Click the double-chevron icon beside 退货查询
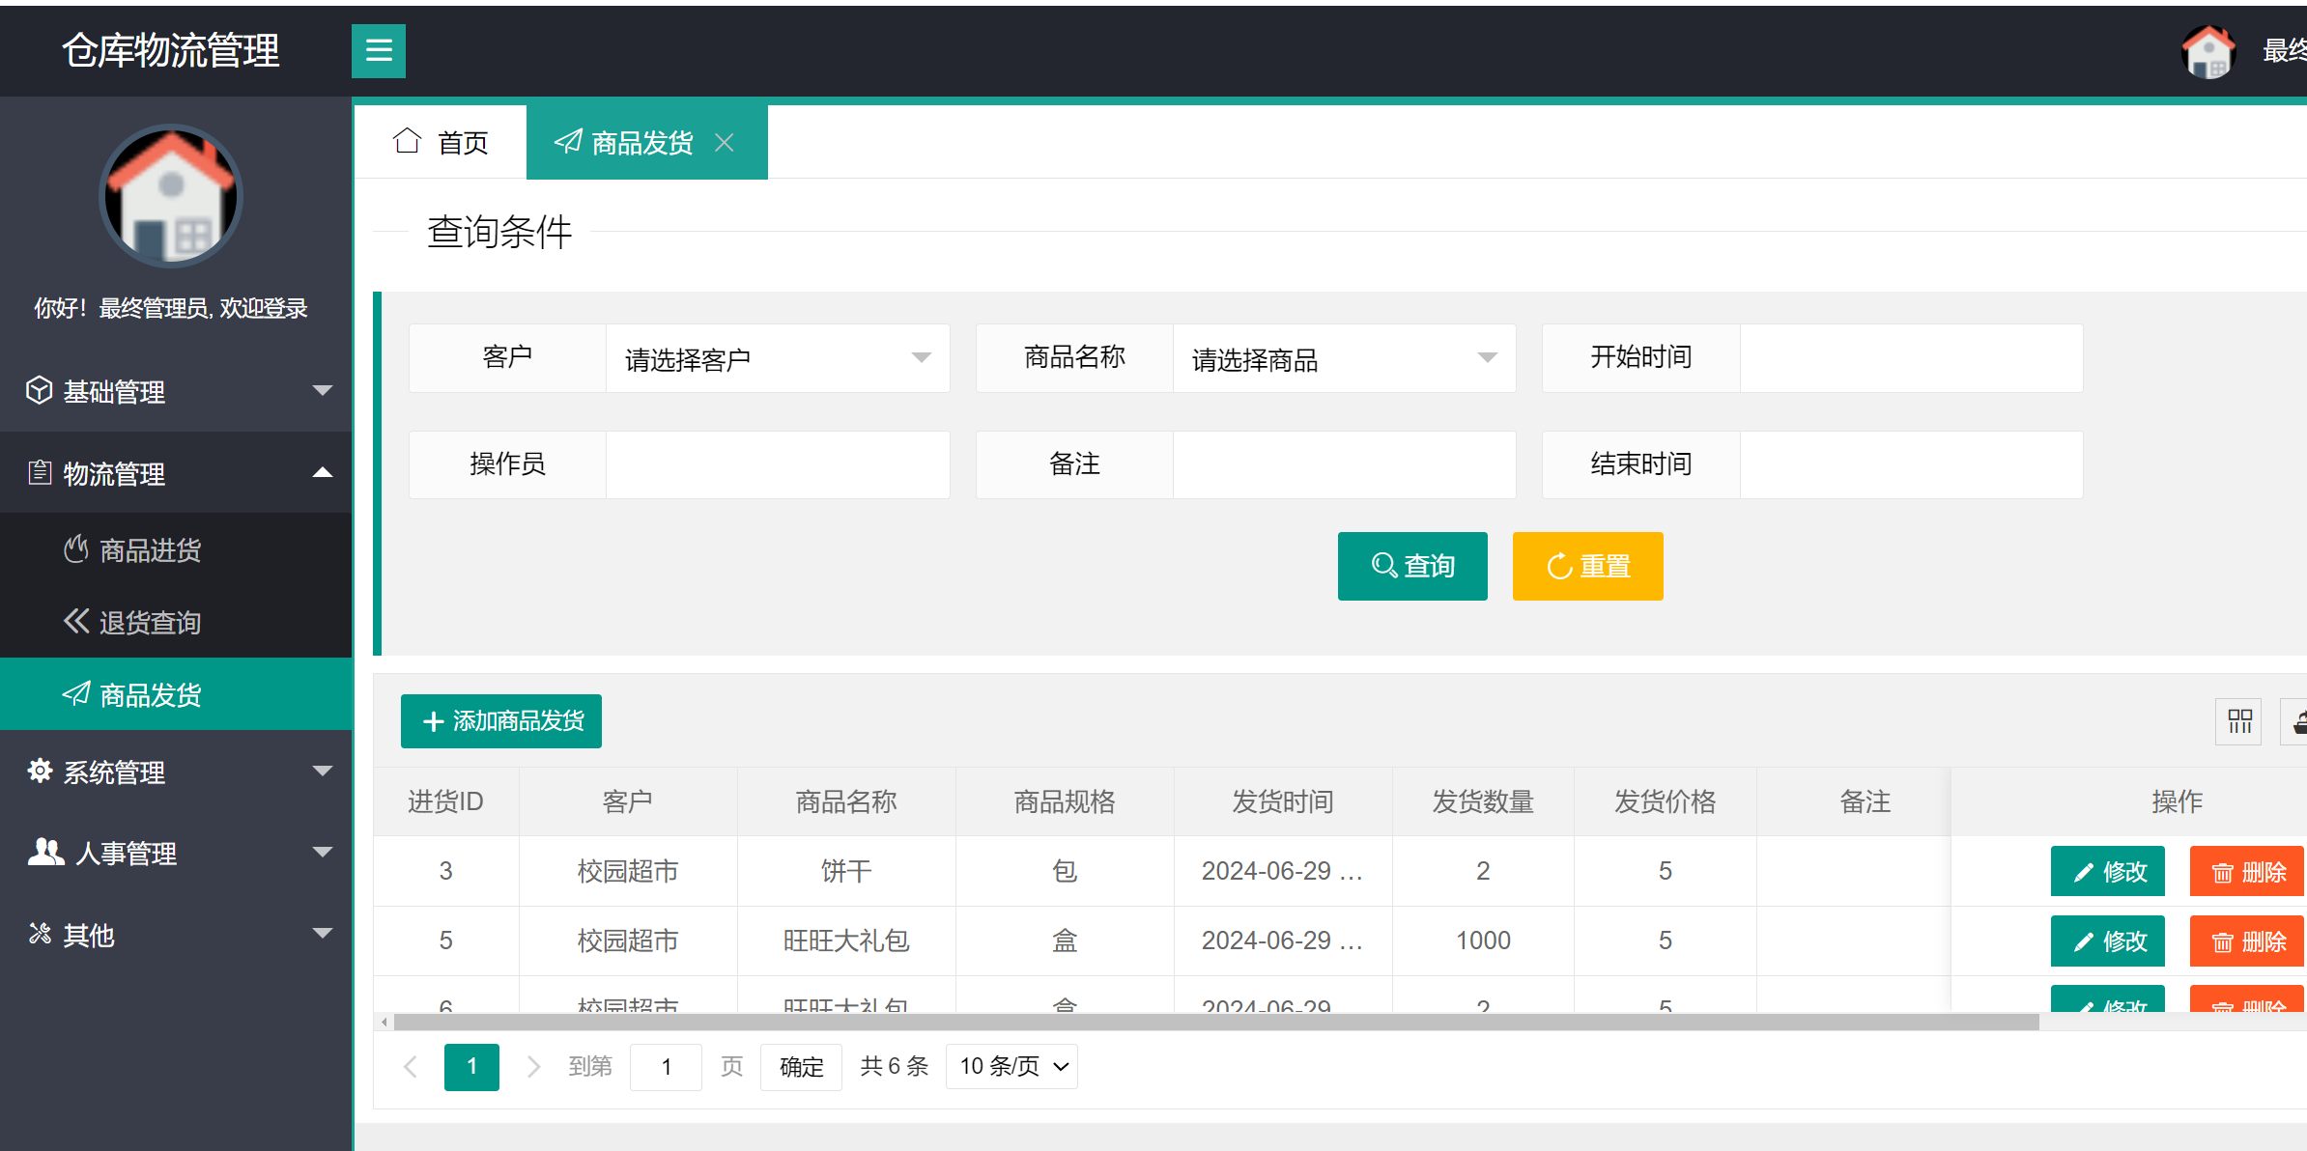The height and width of the screenshot is (1151, 2307). pyautogui.click(x=76, y=621)
